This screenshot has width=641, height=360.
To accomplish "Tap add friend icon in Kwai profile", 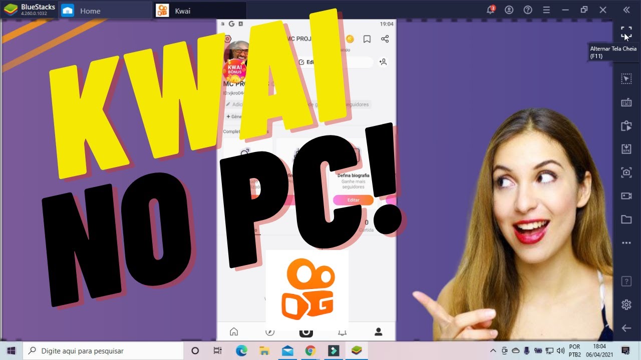I will click(x=383, y=62).
